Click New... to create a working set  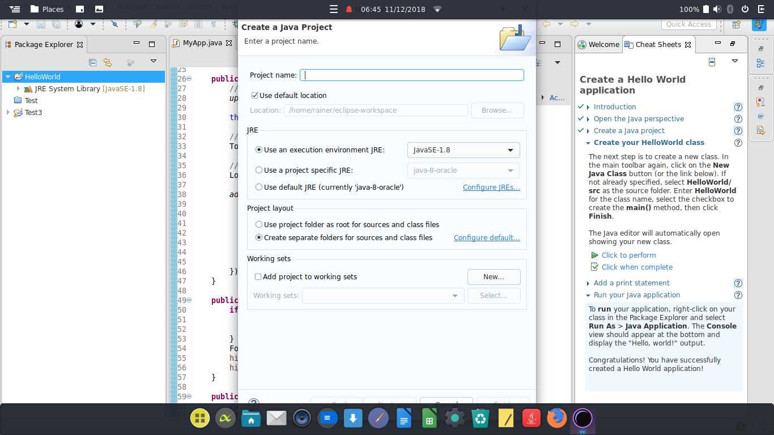[x=494, y=276]
